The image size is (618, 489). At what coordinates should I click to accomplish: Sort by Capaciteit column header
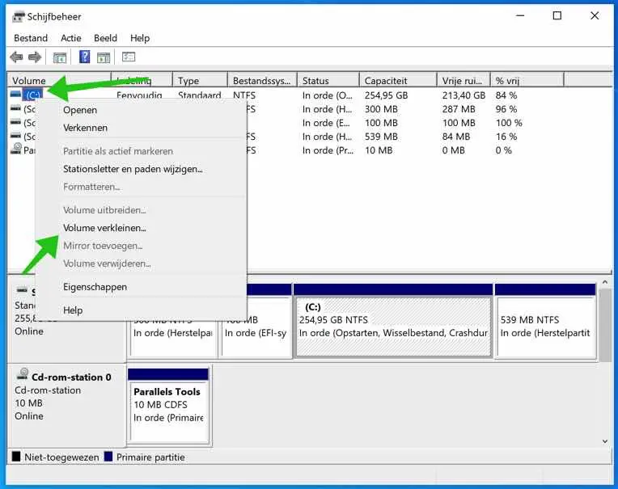(398, 80)
